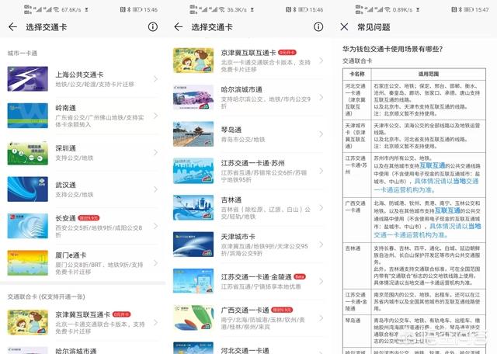Tap the 天津城市卡 (京津冀互联互通) table cell
This screenshot has width=497, height=354.
356,136
